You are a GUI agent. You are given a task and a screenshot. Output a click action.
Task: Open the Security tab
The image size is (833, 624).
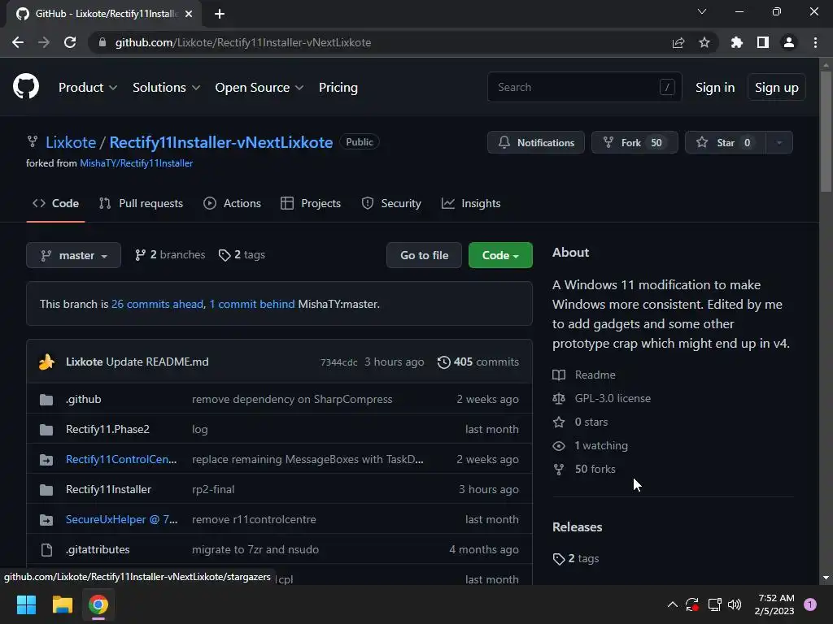(x=391, y=203)
